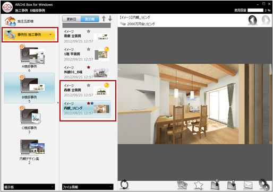
Task: Click the image gallery icon in bottom toolbar
Action: coord(182,185)
